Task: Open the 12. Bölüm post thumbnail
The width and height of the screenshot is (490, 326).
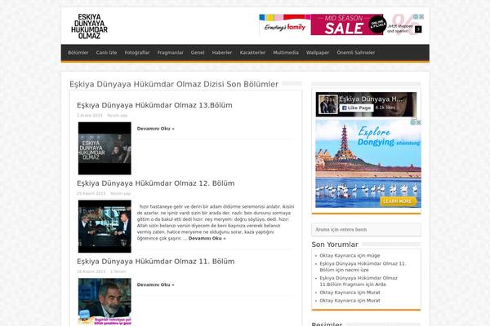Action: [x=105, y=227]
